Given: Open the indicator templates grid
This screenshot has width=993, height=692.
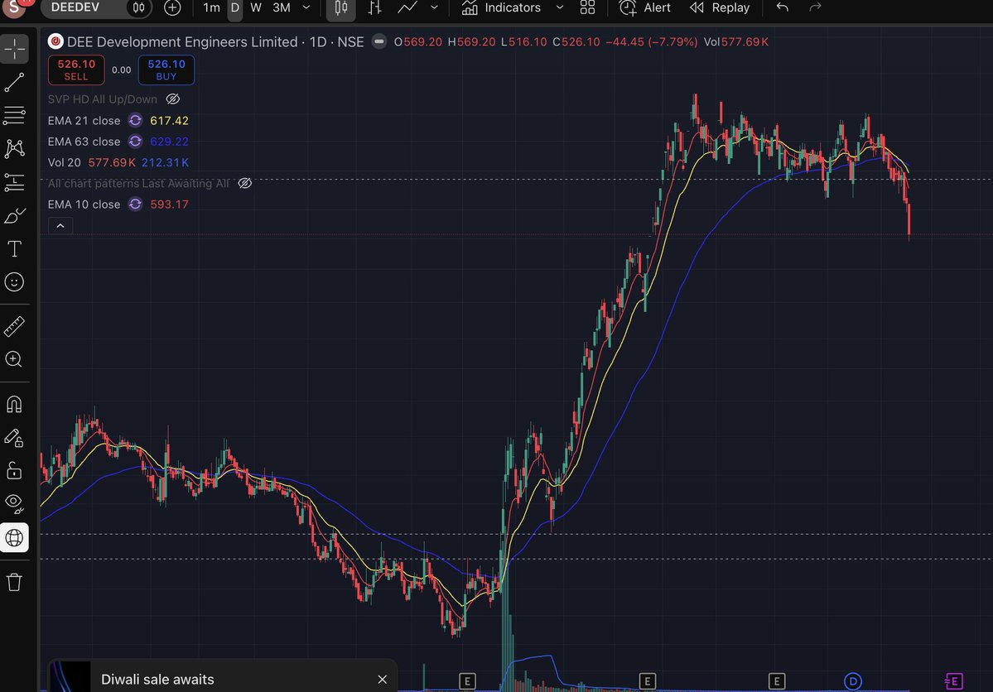Looking at the screenshot, I should (x=588, y=7).
